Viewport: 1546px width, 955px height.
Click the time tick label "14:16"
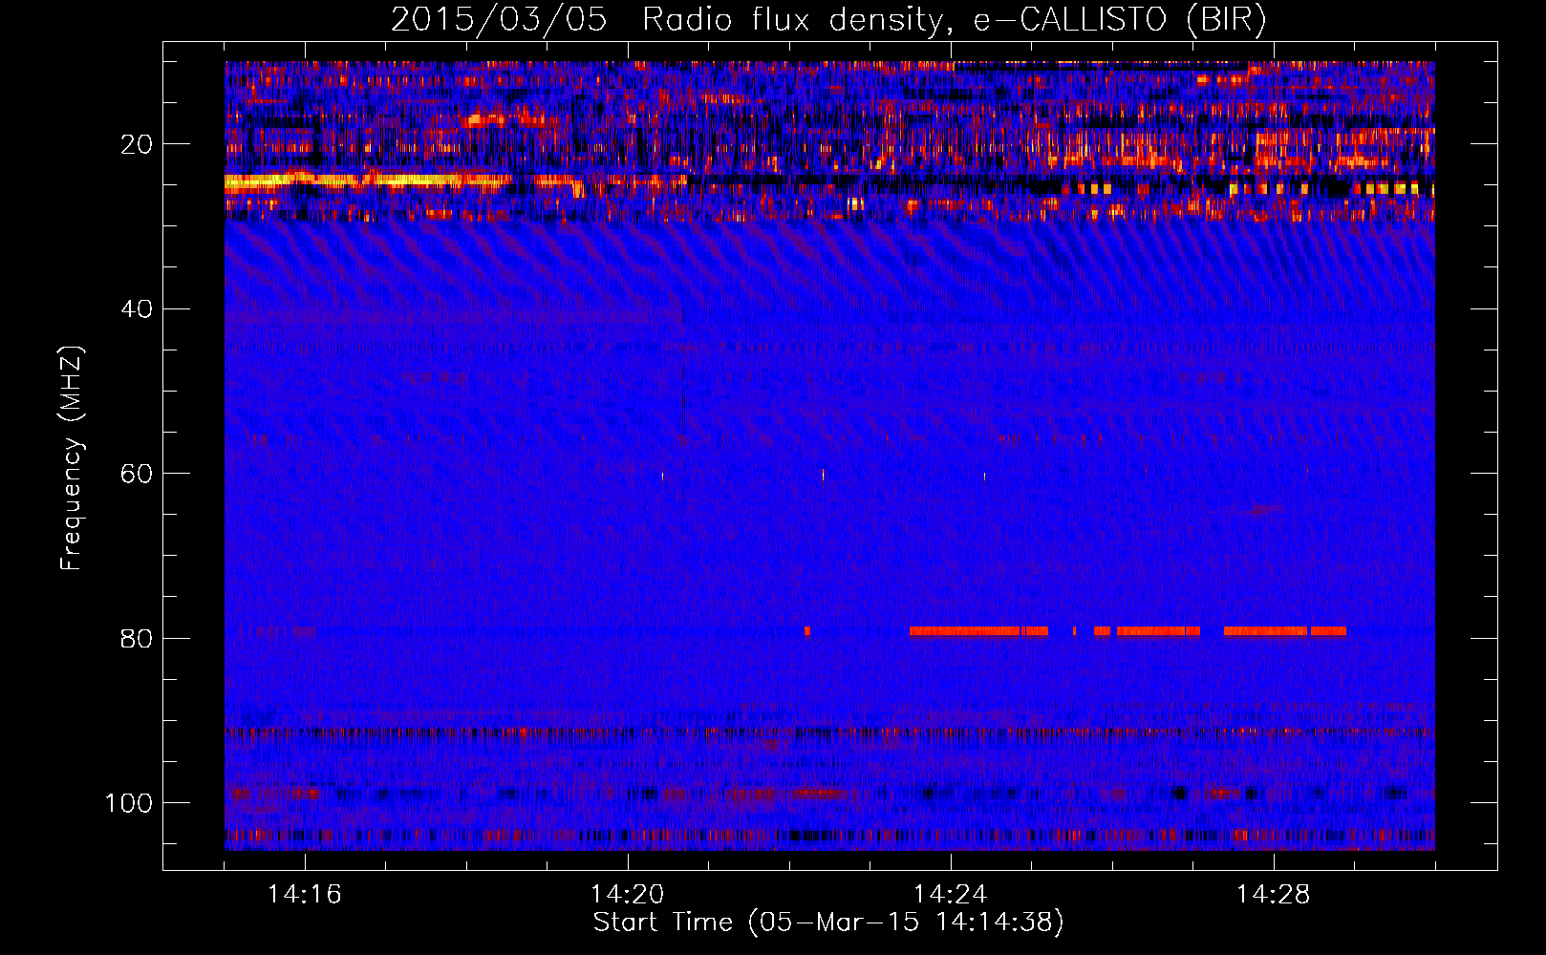(x=305, y=894)
